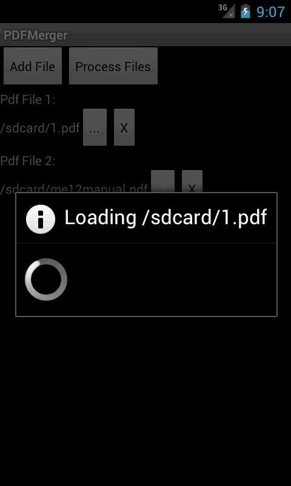Tap the circular loading spinner
This screenshot has width=291, height=486.
[46, 279]
